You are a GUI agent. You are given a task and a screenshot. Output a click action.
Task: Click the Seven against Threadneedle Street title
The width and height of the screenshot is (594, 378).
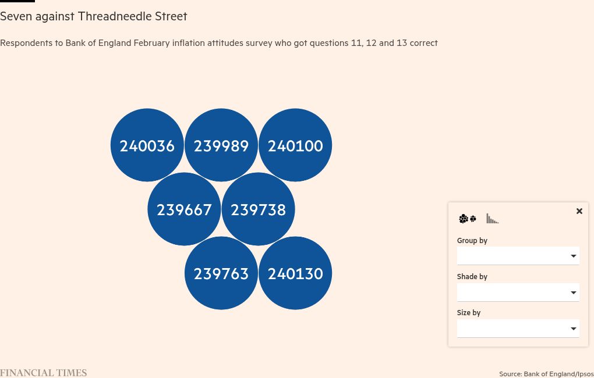point(94,16)
